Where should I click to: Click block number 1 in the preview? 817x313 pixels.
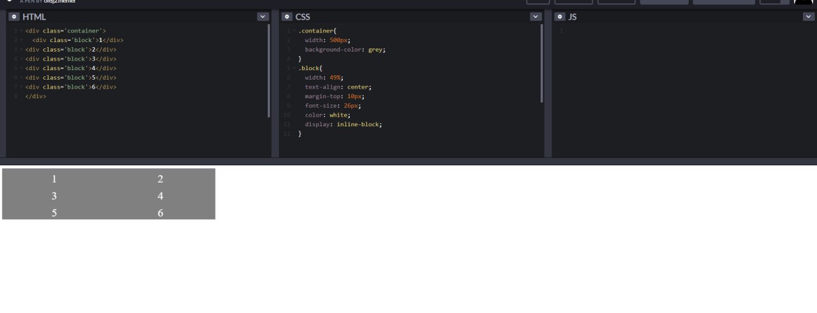click(x=54, y=179)
